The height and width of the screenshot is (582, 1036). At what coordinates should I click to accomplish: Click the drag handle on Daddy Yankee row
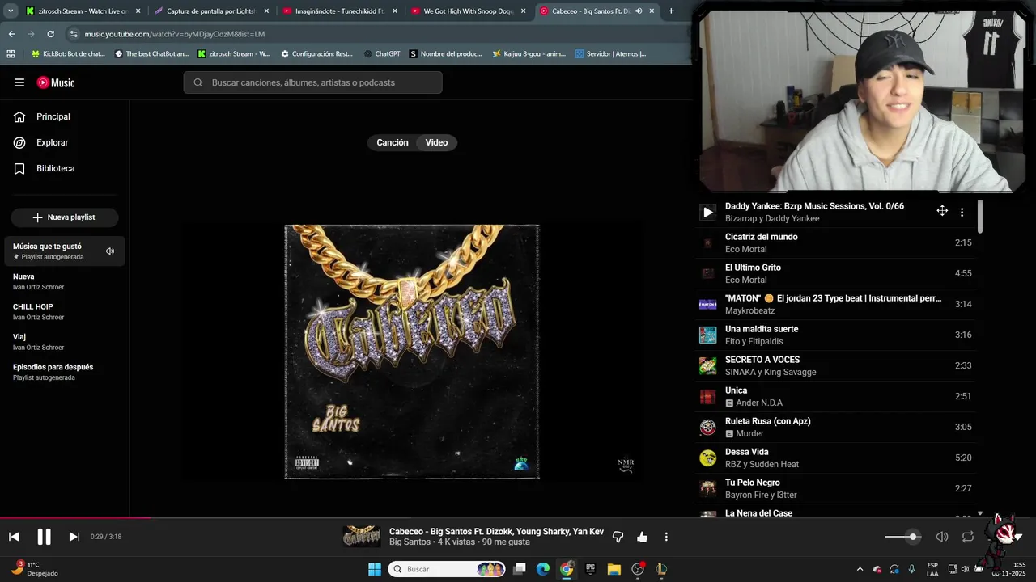click(942, 211)
